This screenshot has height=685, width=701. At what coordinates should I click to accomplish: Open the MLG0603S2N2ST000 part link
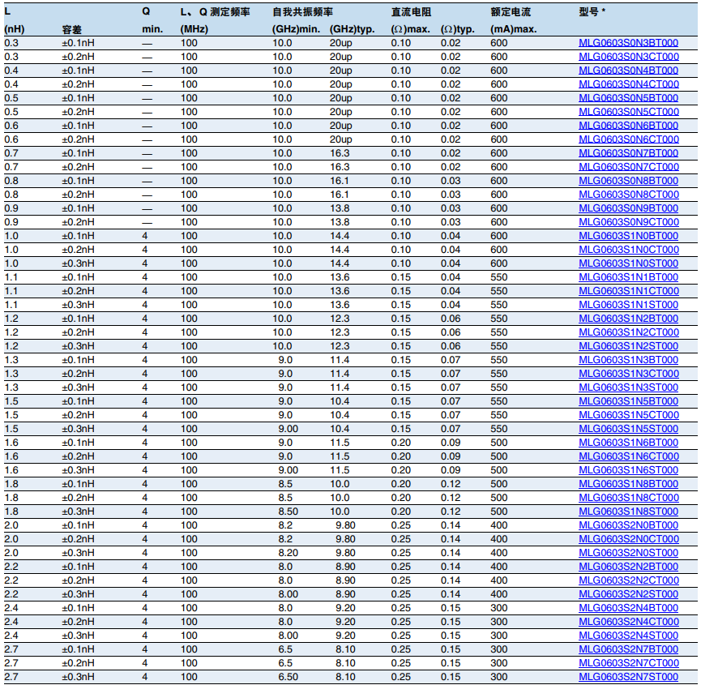628,594
